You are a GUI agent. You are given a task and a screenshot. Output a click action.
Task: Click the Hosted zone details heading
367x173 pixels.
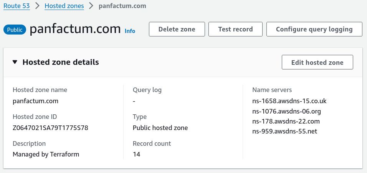click(x=61, y=62)
